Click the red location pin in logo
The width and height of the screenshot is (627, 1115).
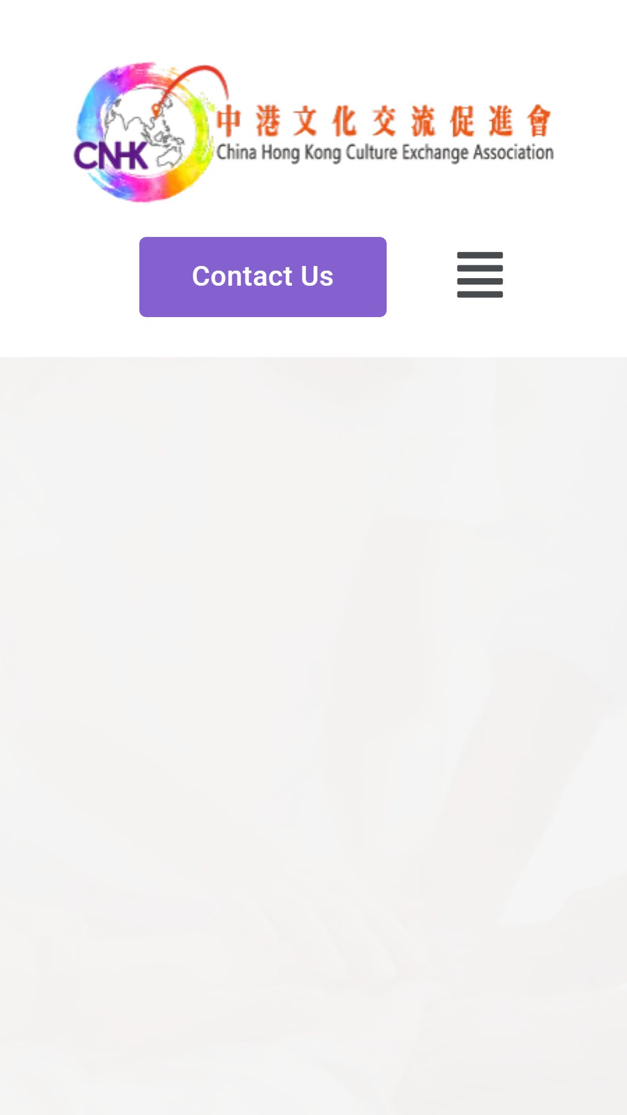[156, 110]
